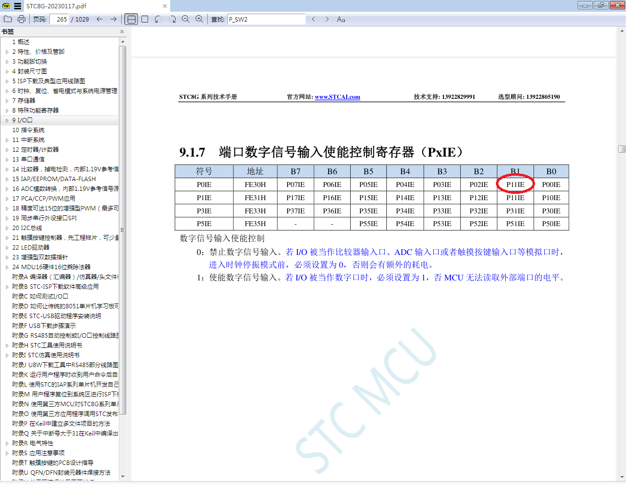Go to previous page arrow
This screenshot has height=484, width=626.
pos(100,19)
